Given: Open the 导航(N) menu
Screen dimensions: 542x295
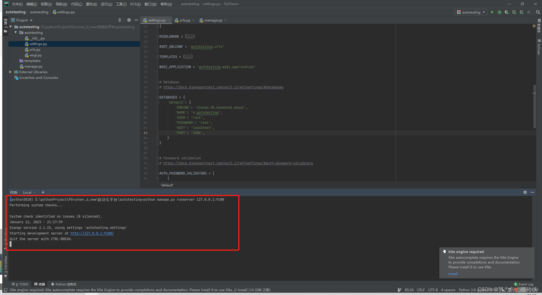Looking at the screenshot, I should click(x=61, y=4).
